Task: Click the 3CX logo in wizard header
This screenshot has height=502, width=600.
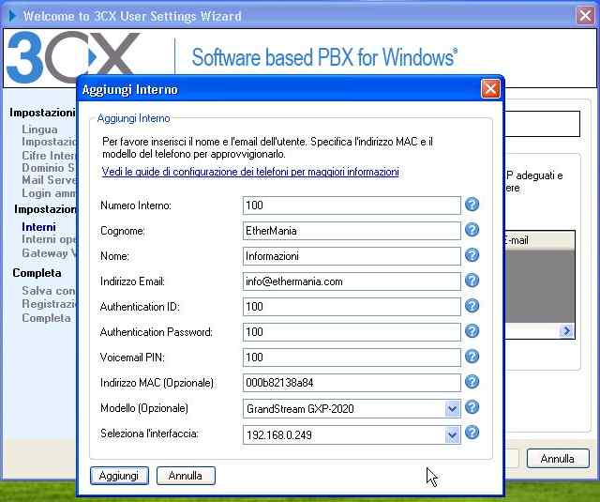Action: [x=73, y=57]
